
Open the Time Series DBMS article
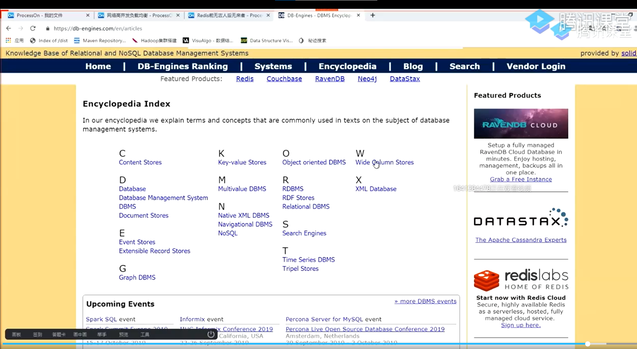tap(309, 259)
